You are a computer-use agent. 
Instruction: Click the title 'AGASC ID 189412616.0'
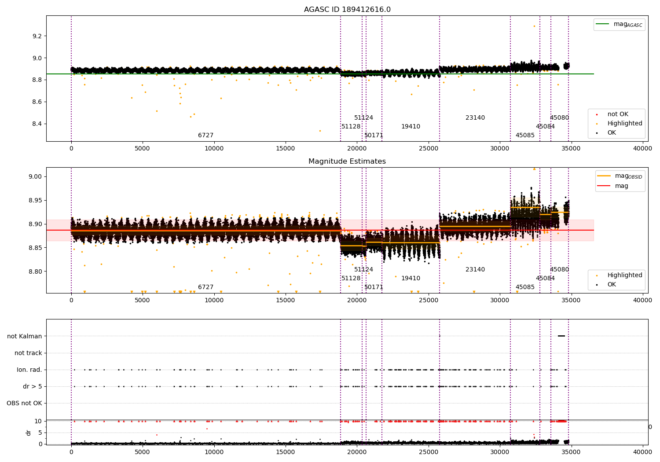tap(347, 10)
